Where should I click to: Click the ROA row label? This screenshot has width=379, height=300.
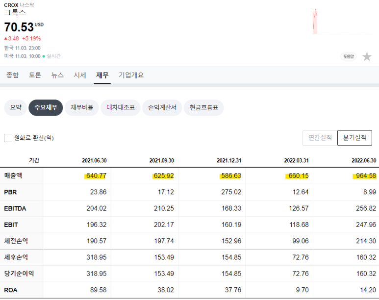click(x=11, y=290)
